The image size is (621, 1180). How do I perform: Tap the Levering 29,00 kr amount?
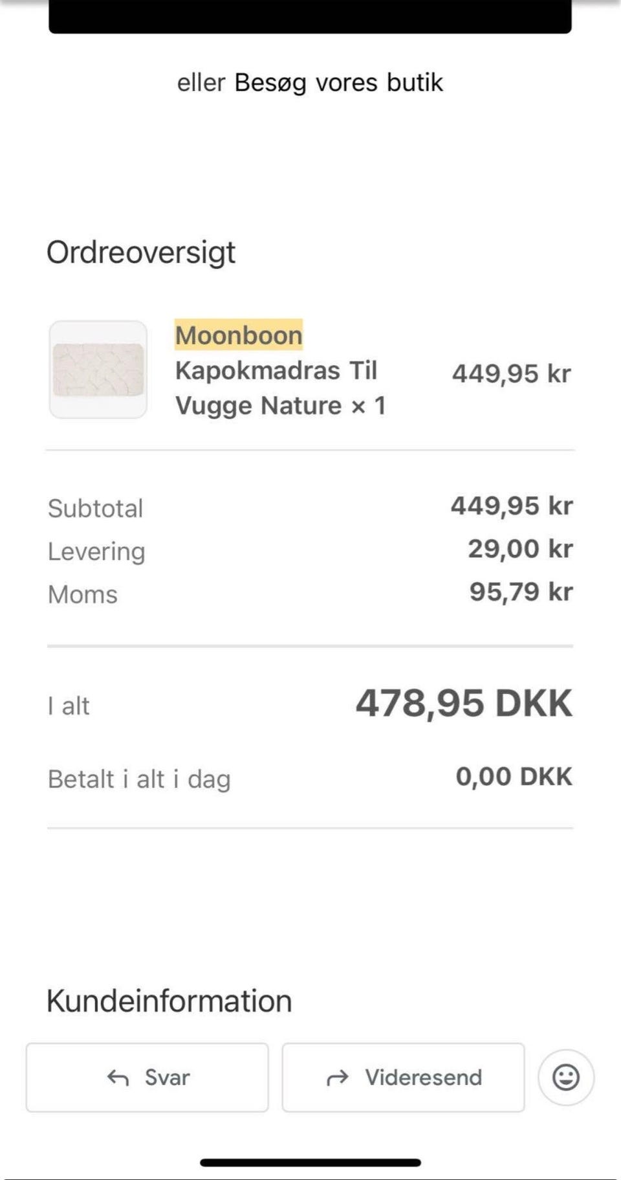[520, 549]
